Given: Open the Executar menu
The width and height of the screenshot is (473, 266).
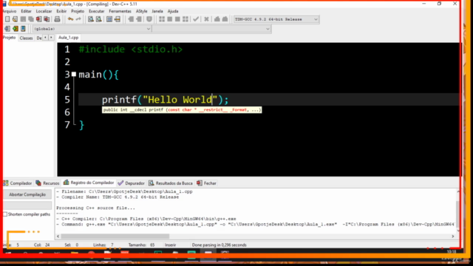Looking at the screenshot, I should tap(96, 11).
